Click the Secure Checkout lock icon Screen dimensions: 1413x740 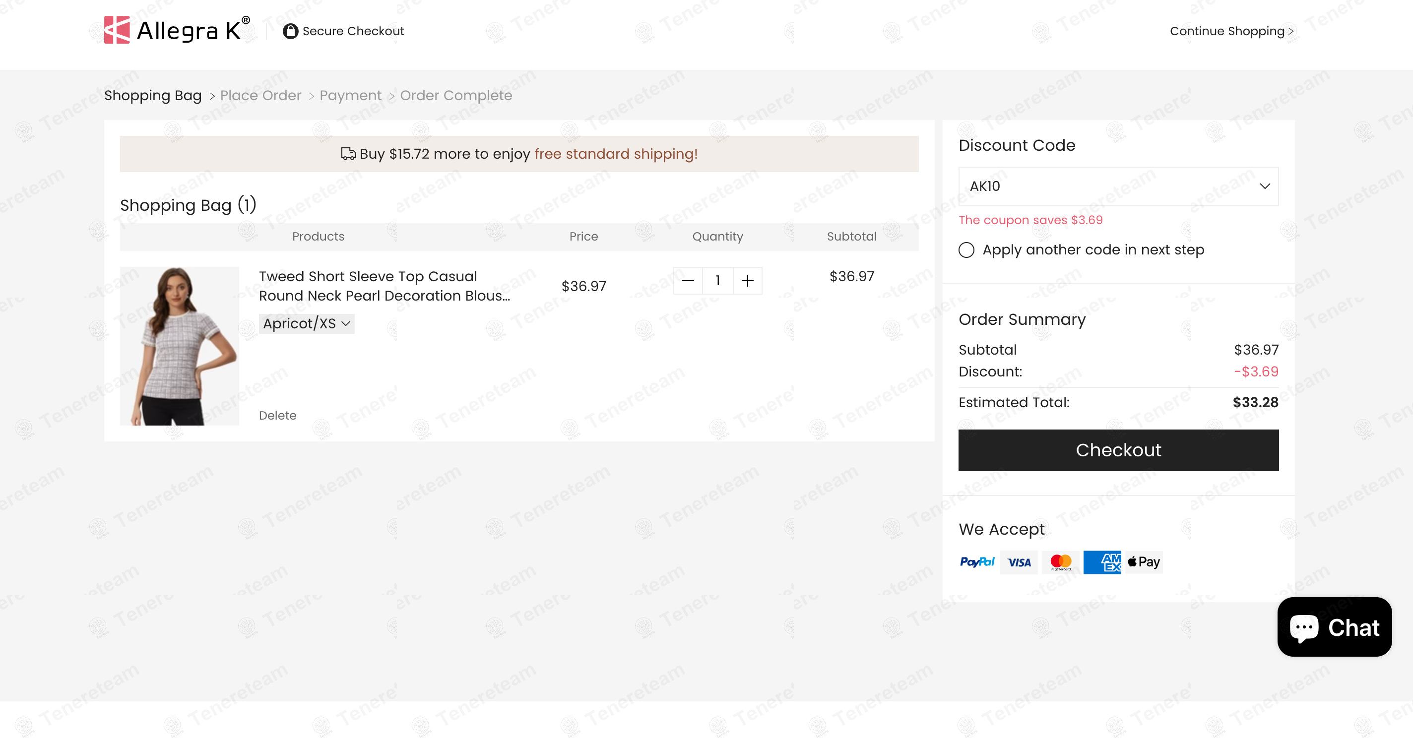point(290,31)
